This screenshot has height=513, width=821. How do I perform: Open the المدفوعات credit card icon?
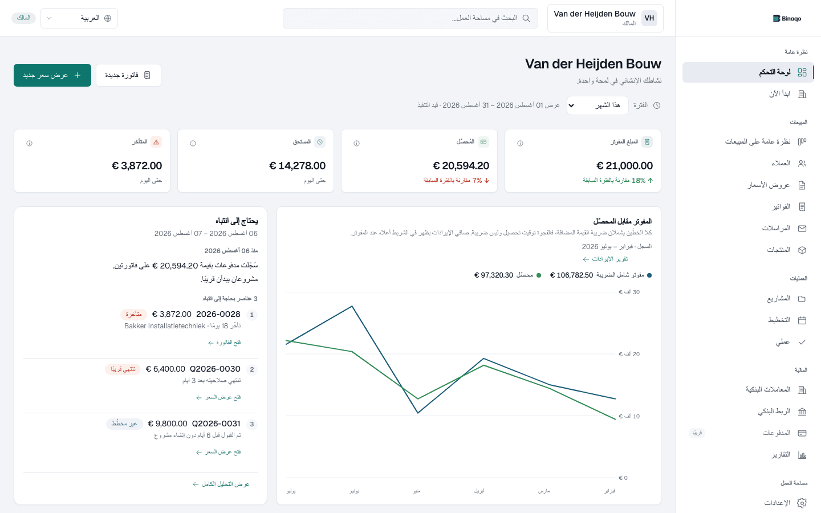802,433
